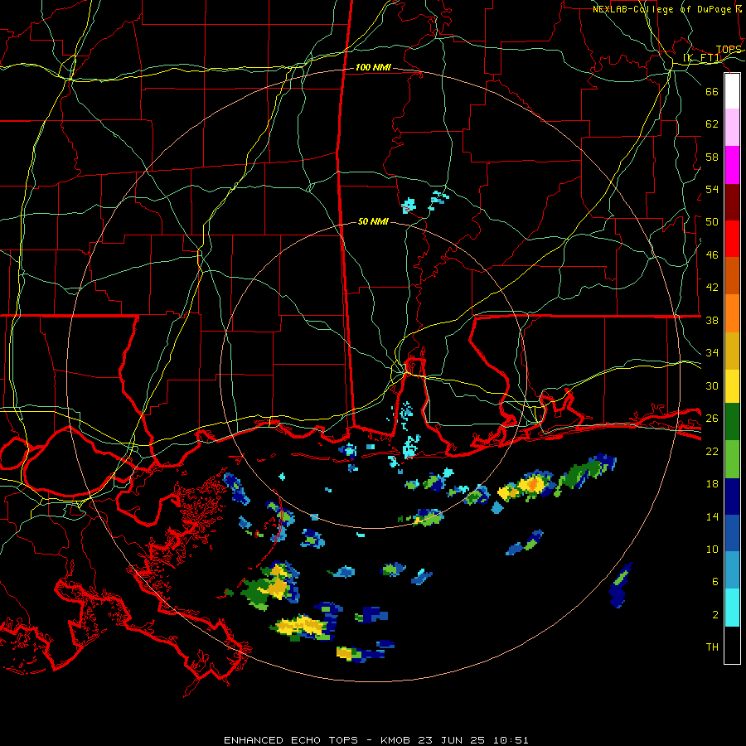Click the legend value "62"
The height and width of the screenshot is (746, 746).
tap(712, 124)
